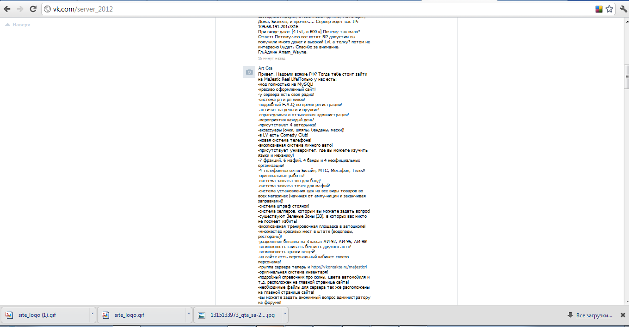The height and width of the screenshot is (327, 629).
Task: Click the download arrow icon beside Все загрузки
Action: (570, 315)
